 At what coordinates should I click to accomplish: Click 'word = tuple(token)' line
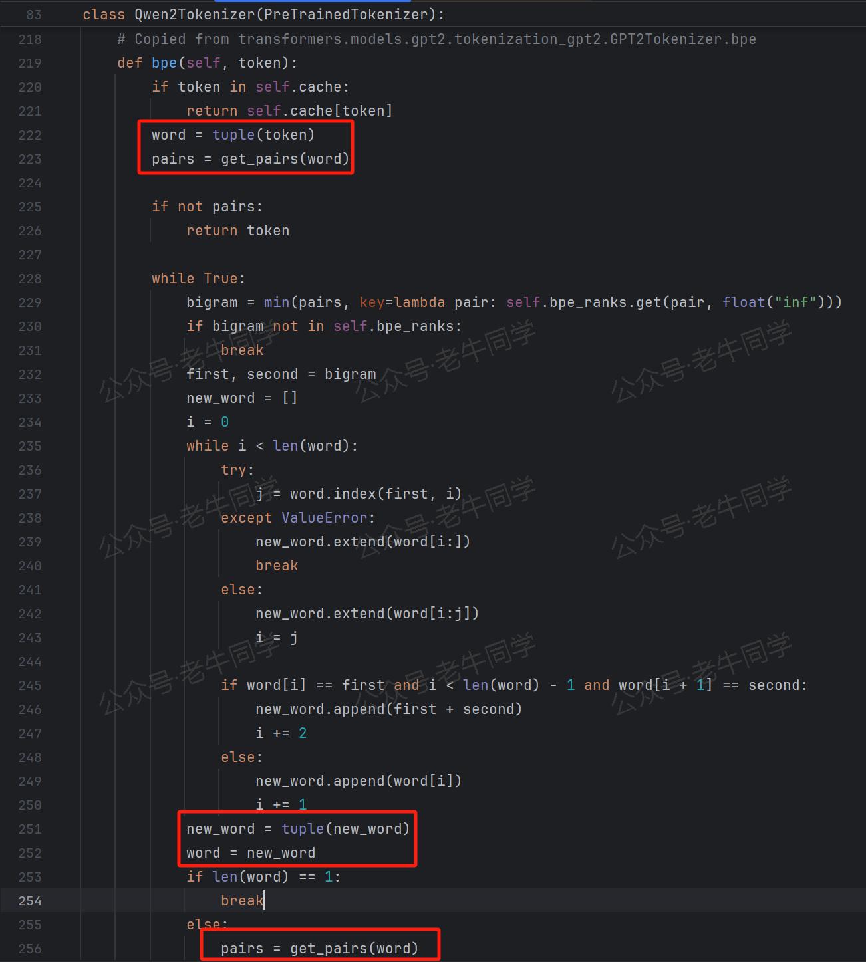click(x=233, y=135)
